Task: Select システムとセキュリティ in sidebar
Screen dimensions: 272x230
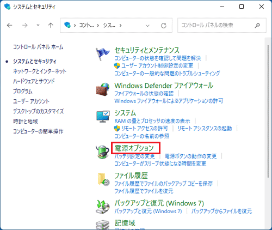Action: pyautogui.click(x=35, y=62)
